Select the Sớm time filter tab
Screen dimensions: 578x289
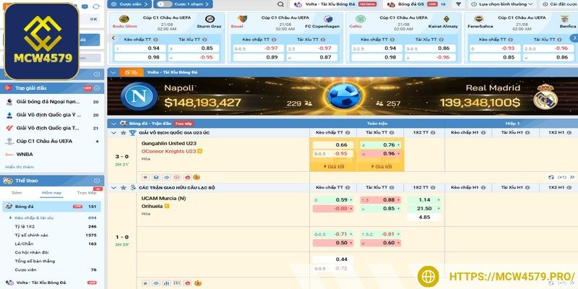(17, 193)
